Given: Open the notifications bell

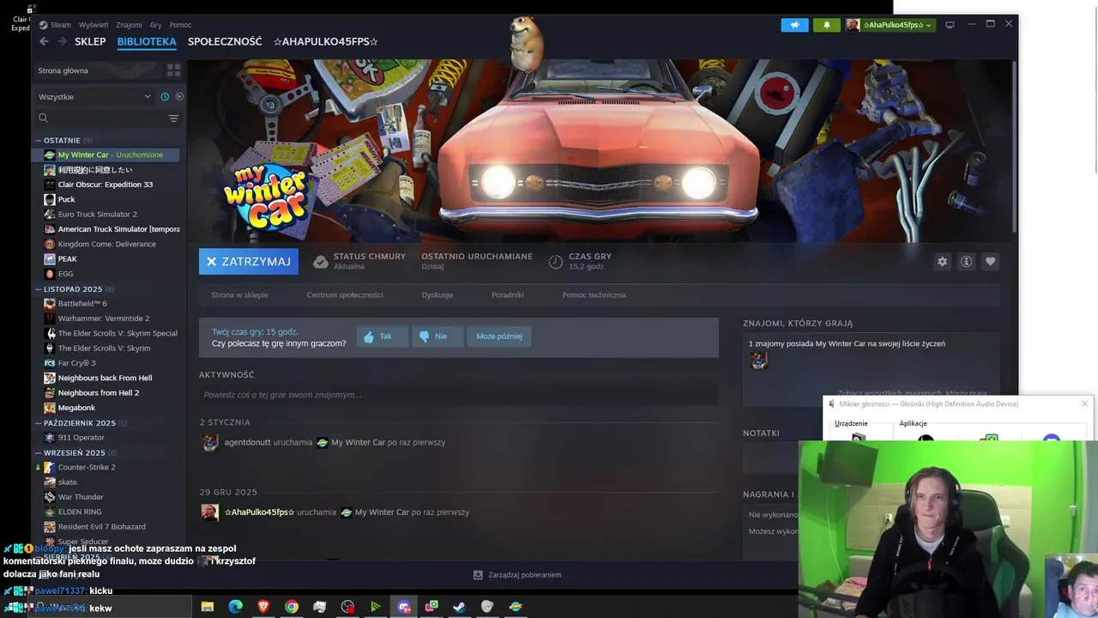Looking at the screenshot, I should (x=827, y=25).
